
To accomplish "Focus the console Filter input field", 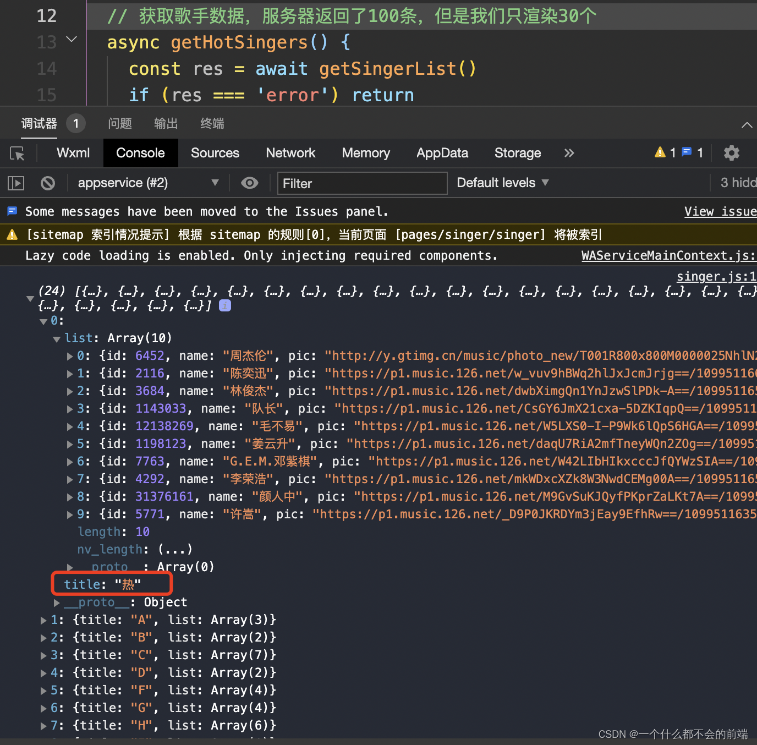I will point(363,183).
